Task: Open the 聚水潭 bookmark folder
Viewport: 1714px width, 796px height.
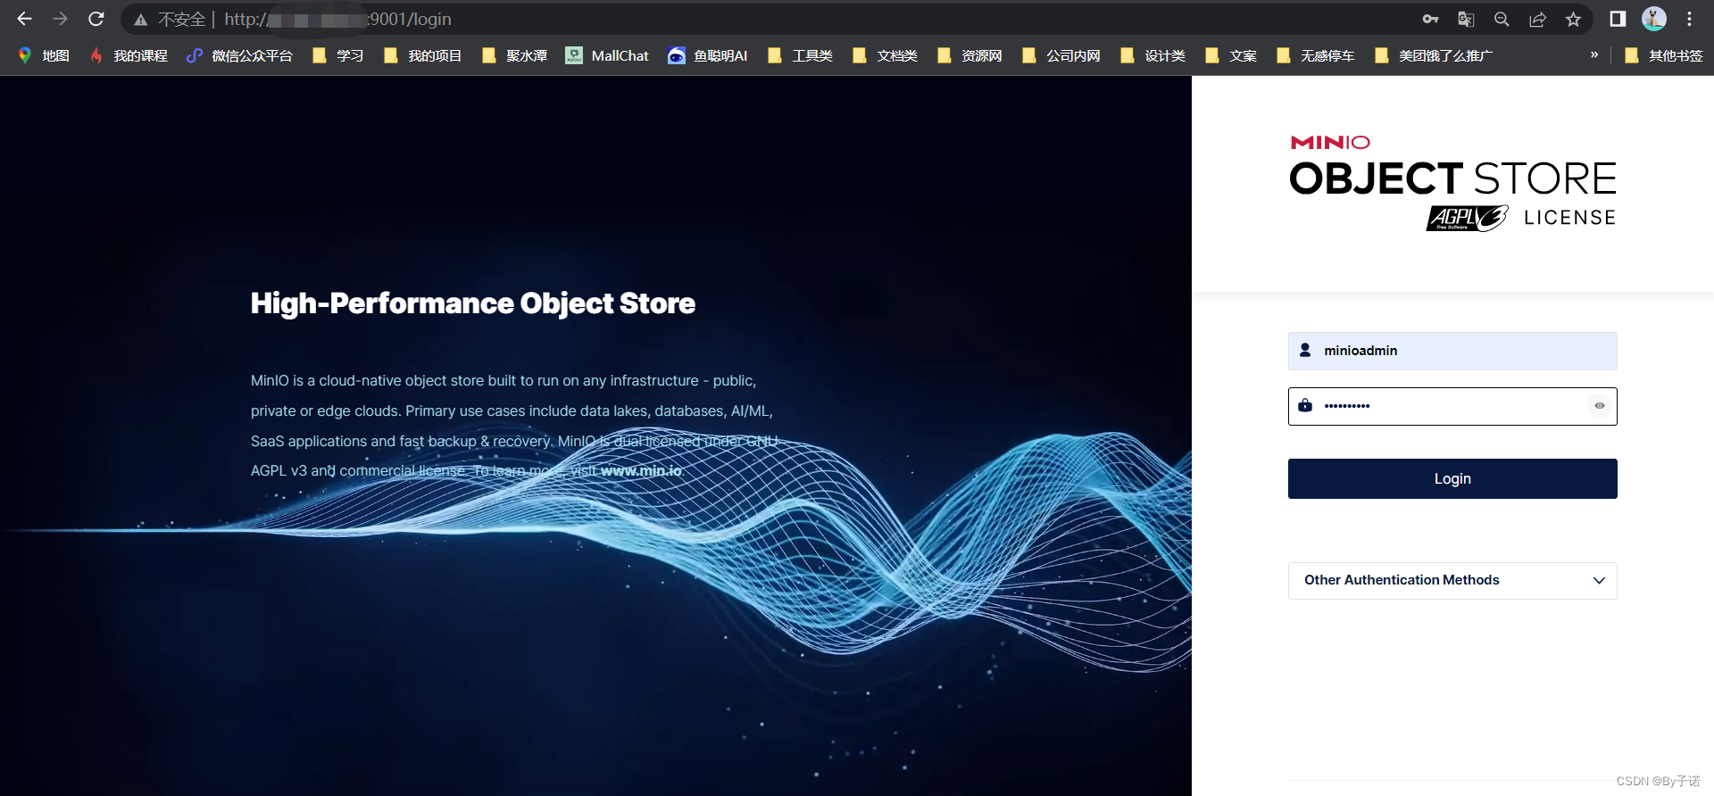Action: tap(514, 55)
